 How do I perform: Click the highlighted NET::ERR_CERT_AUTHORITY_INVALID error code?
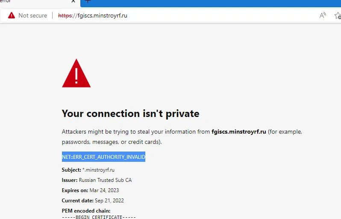pyautogui.click(x=103, y=157)
